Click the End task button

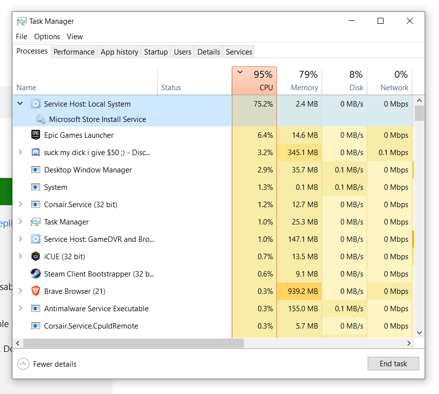point(393,363)
